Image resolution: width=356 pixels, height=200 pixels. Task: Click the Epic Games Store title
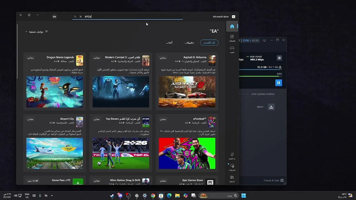tap(192, 180)
